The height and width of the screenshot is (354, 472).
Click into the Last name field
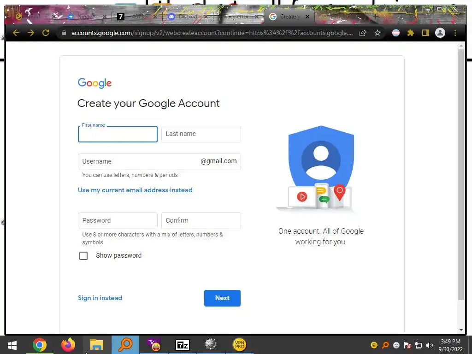point(201,134)
